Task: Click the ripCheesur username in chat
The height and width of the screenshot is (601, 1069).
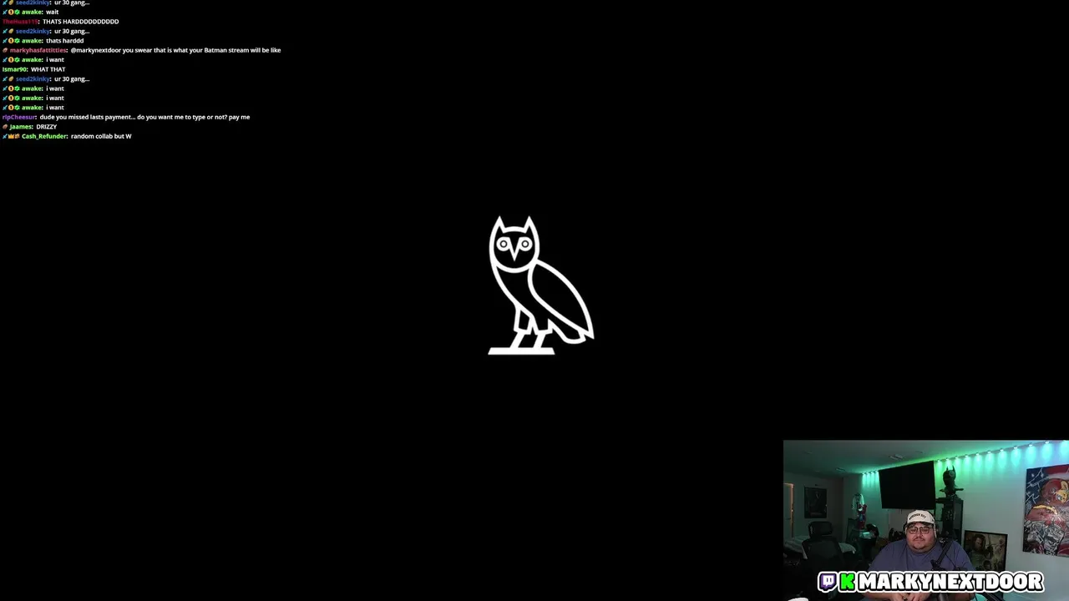Action: 19,117
